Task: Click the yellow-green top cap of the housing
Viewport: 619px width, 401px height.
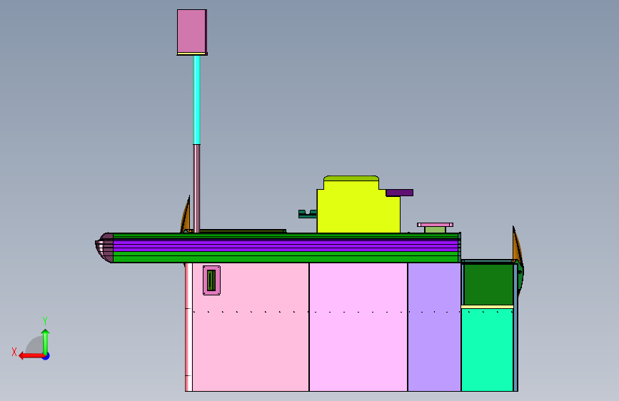Action: coord(351,178)
